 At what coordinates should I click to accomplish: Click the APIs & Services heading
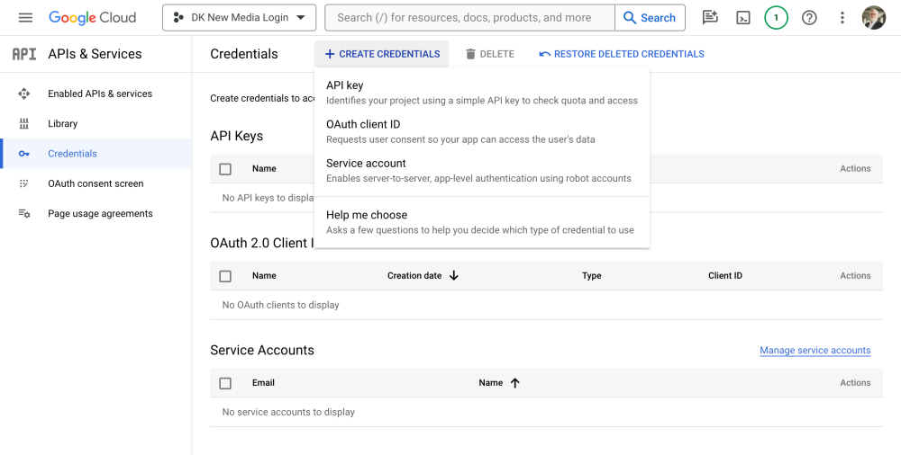click(x=95, y=54)
